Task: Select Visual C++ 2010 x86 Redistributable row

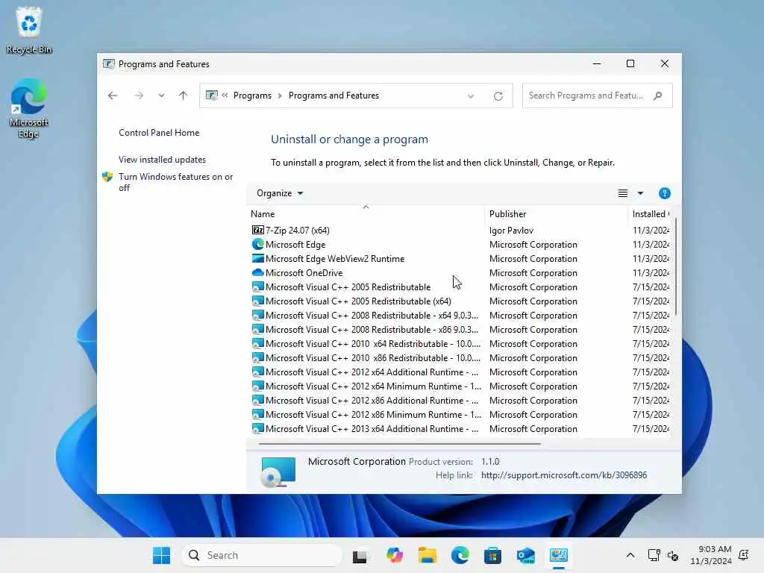Action: (460, 357)
